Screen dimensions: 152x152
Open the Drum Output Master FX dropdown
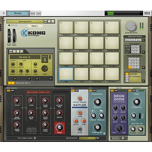[98, 138]
